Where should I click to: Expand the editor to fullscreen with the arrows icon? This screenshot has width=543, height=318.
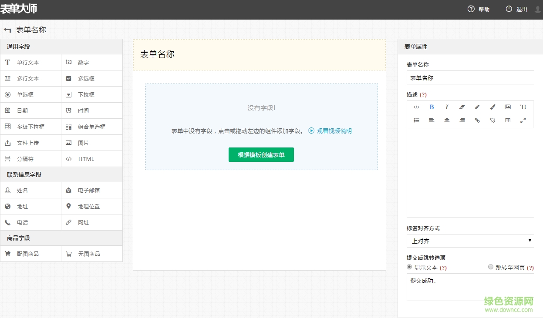(x=523, y=121)
